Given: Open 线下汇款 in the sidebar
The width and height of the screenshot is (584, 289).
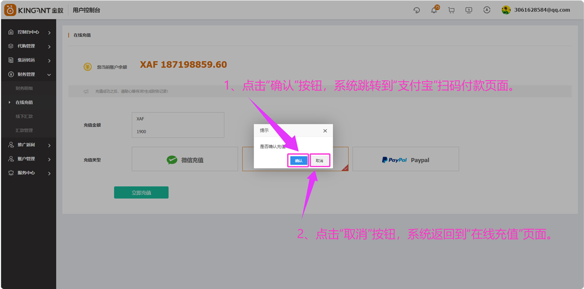Looking at the screenshot, I should click(x=24, y=117).
